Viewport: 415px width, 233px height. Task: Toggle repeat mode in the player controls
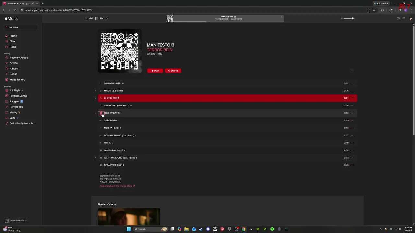click(106, 18)
